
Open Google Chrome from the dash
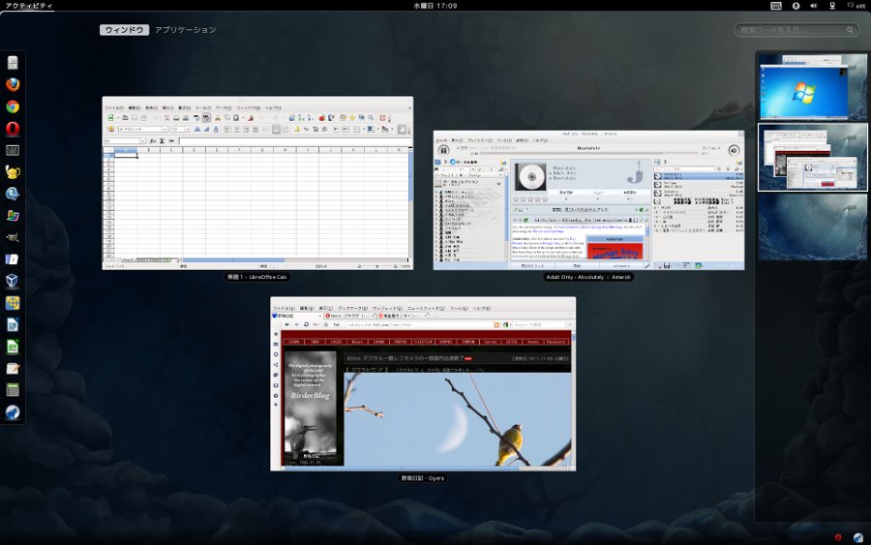13,106
